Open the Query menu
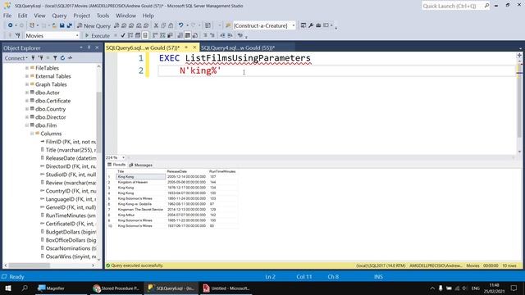This screenshot has height=295, width=525. click(59, 16)
